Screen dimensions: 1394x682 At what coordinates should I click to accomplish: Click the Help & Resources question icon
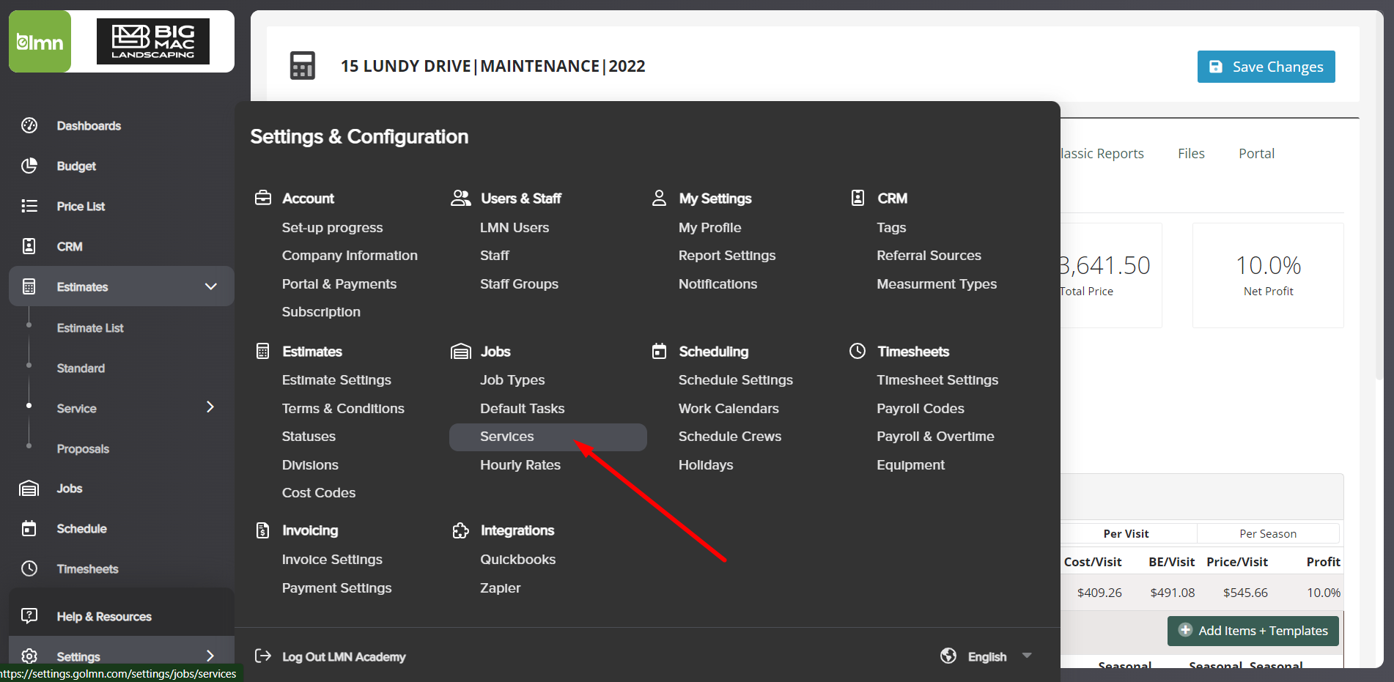point(29,616)
